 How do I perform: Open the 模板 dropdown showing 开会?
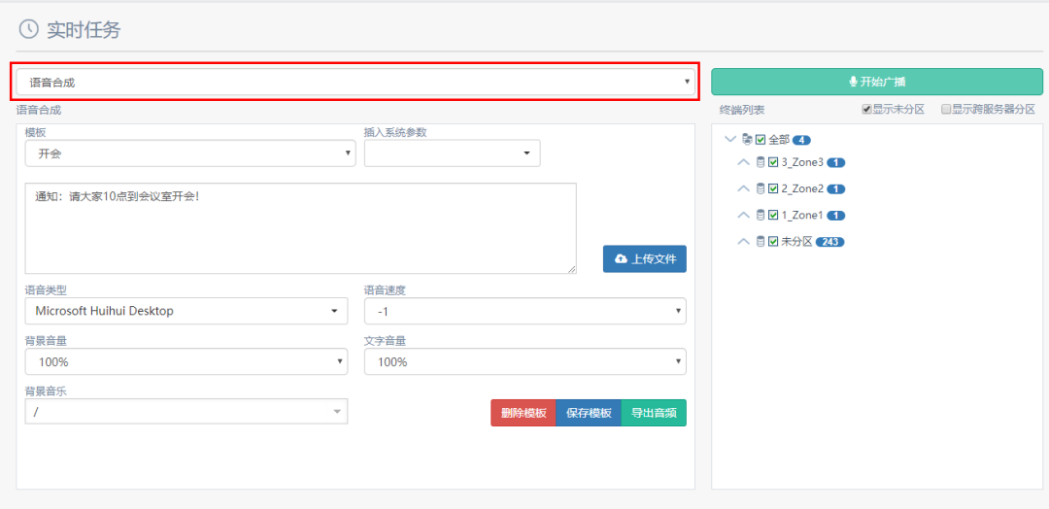(x=189, y=153)
